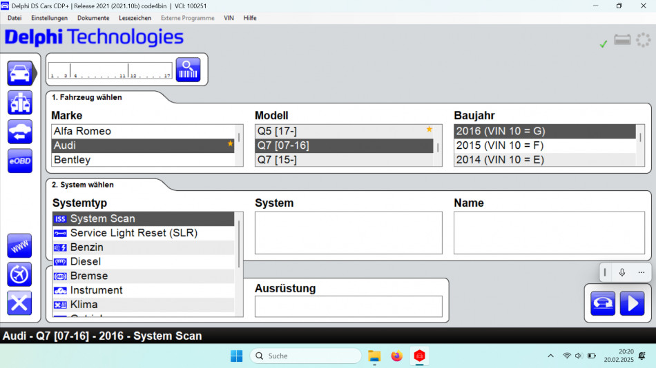Select Audi in the Marke list
Image resolution: width=656 pixels, height=368 pixels.
(143, 145)
